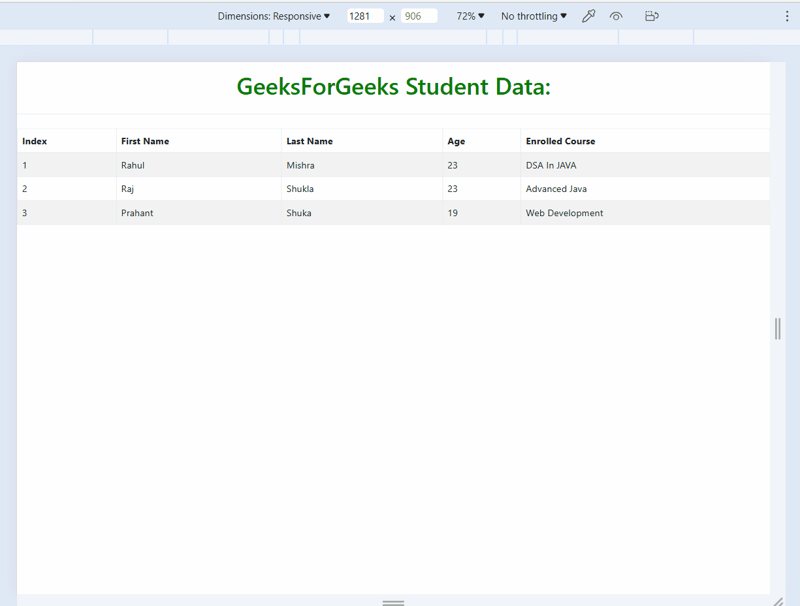Open the Dimensions: Responsive dropdown

(274, 16)
